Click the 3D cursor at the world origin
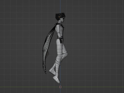 click(x=60, y=87)
